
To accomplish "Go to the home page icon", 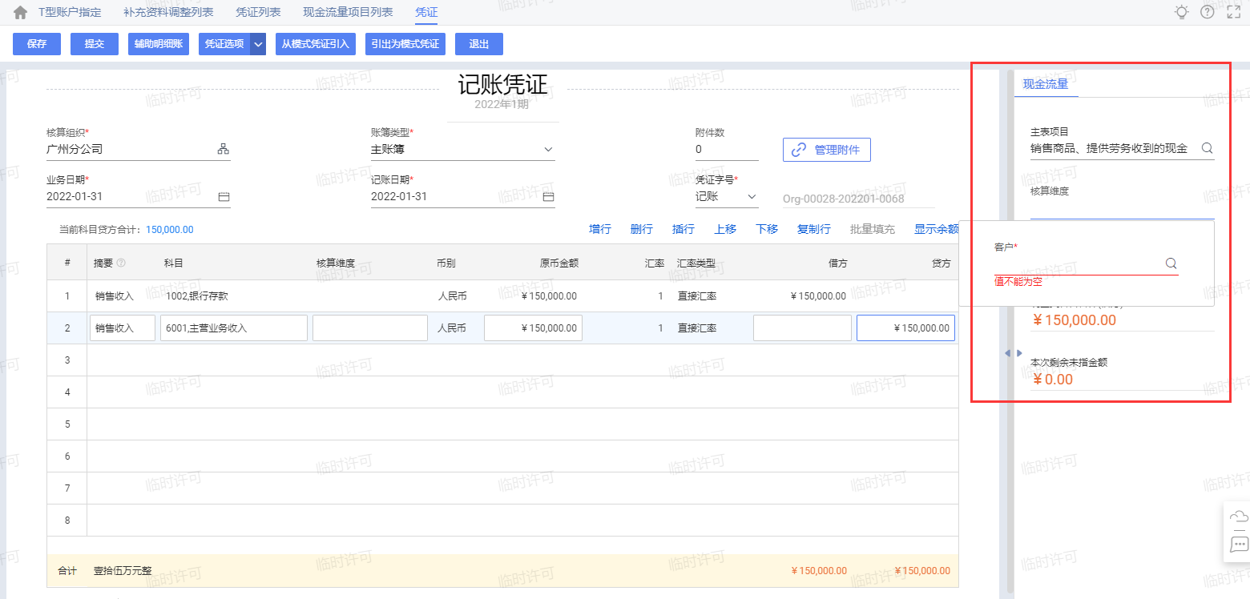I will pyautogui.click(x=20, y=13).
